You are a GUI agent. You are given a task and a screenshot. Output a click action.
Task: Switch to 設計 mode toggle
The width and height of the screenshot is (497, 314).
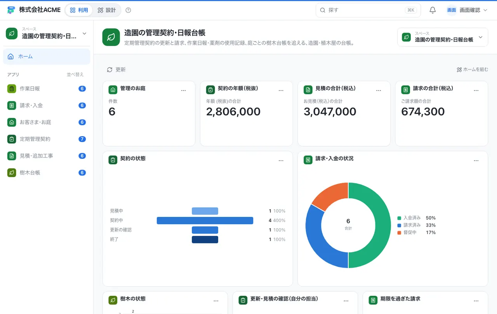coord(107,10)
